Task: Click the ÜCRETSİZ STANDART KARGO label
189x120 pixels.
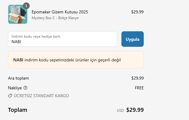Action: (x=41, y=96)
